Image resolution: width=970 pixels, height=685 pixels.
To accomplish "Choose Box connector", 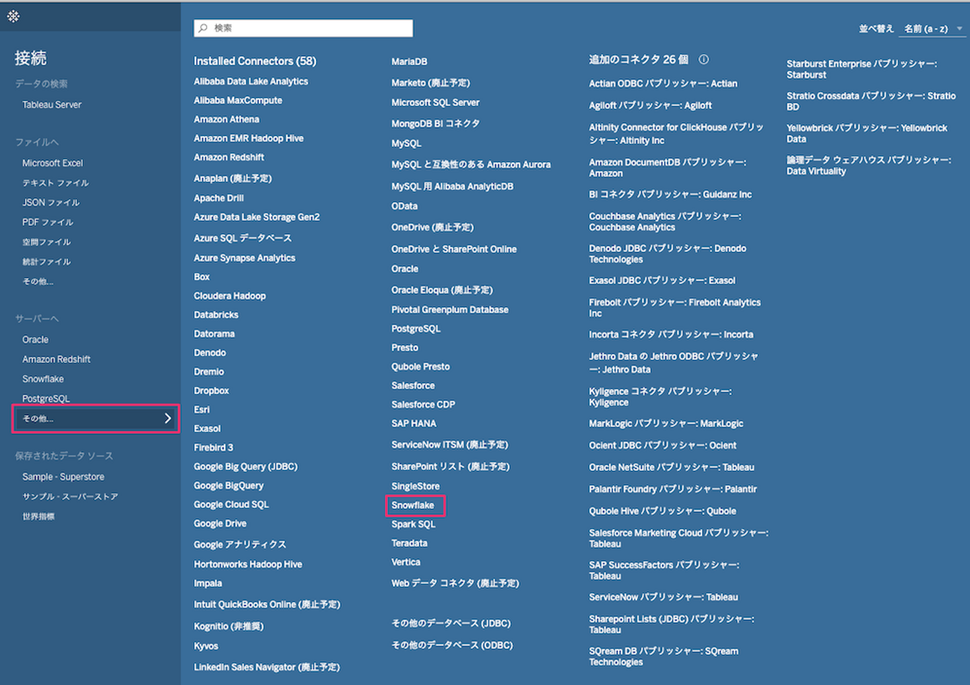I will pos(202,277).
